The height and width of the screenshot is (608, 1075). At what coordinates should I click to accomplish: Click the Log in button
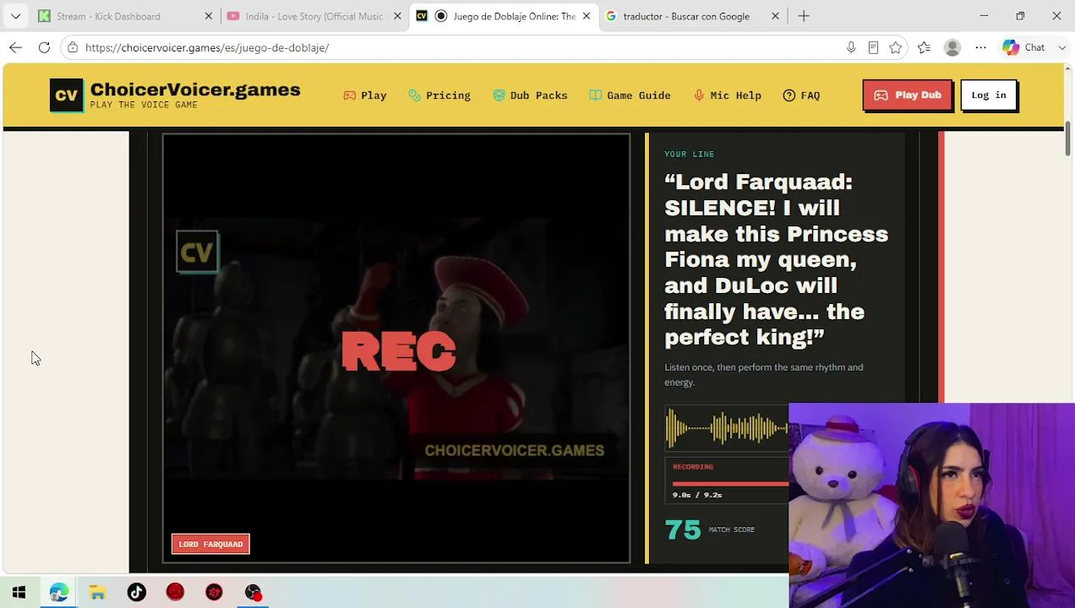click(x=989, y=95)
